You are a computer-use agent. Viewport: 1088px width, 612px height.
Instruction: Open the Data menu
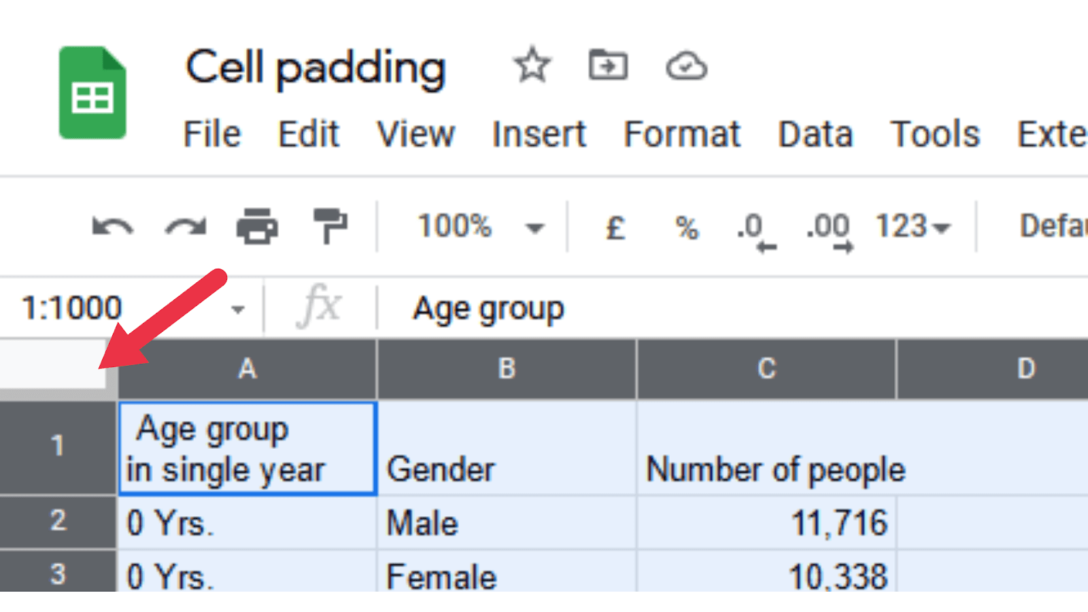coord(815,134)
